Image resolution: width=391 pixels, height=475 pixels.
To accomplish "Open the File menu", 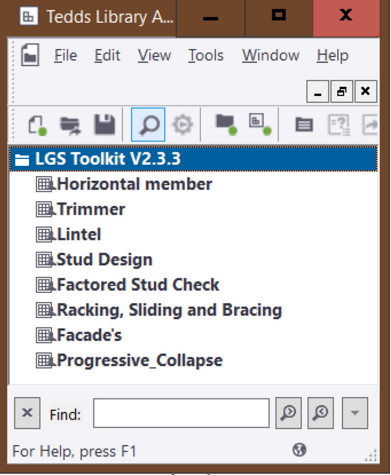I will point(65,56).
